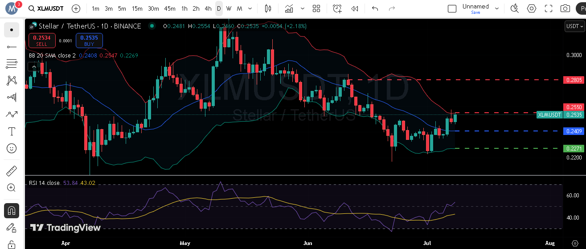Open Fibonacci and Gann tools

click(12, 64)
